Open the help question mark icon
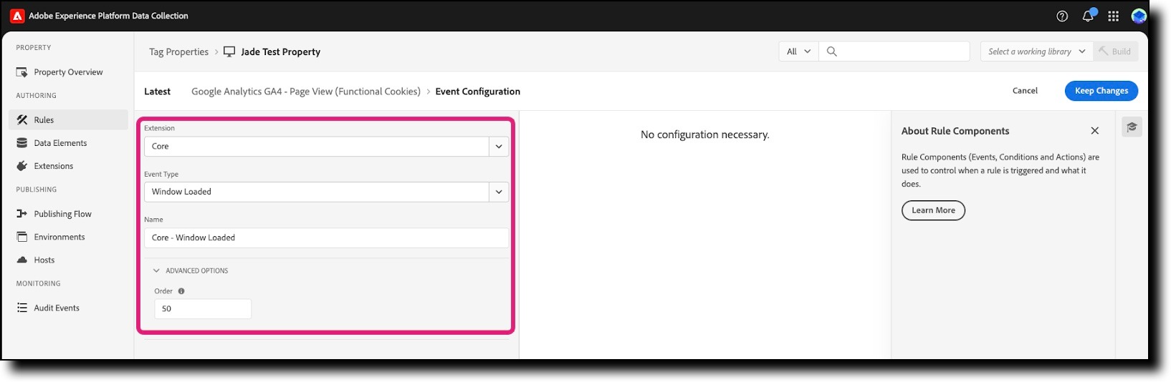The height and width of the screenshot is (382, 1171). [1062, 16]
